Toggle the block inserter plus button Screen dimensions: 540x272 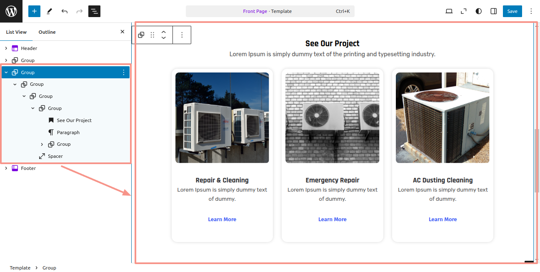[35, 11]
